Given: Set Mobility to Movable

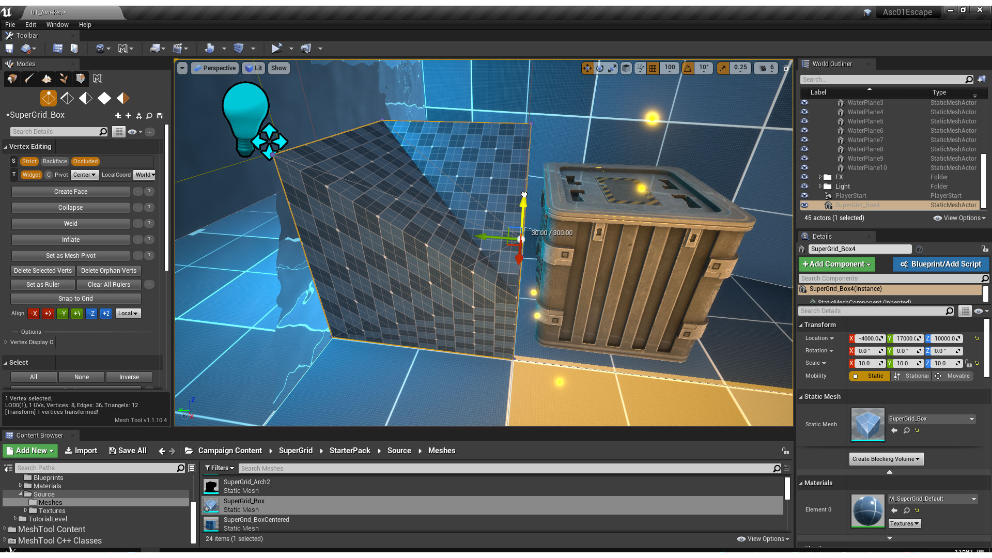Looking at the screenshot, I should tap(953, 376).
